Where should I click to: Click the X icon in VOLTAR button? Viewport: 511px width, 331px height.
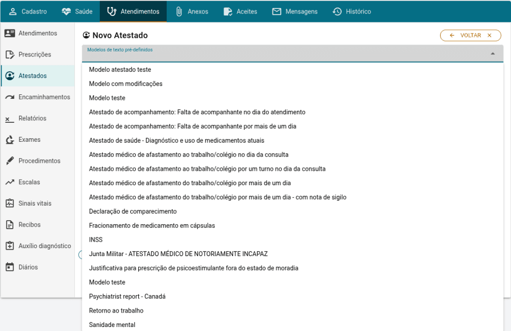click(489, 35)
